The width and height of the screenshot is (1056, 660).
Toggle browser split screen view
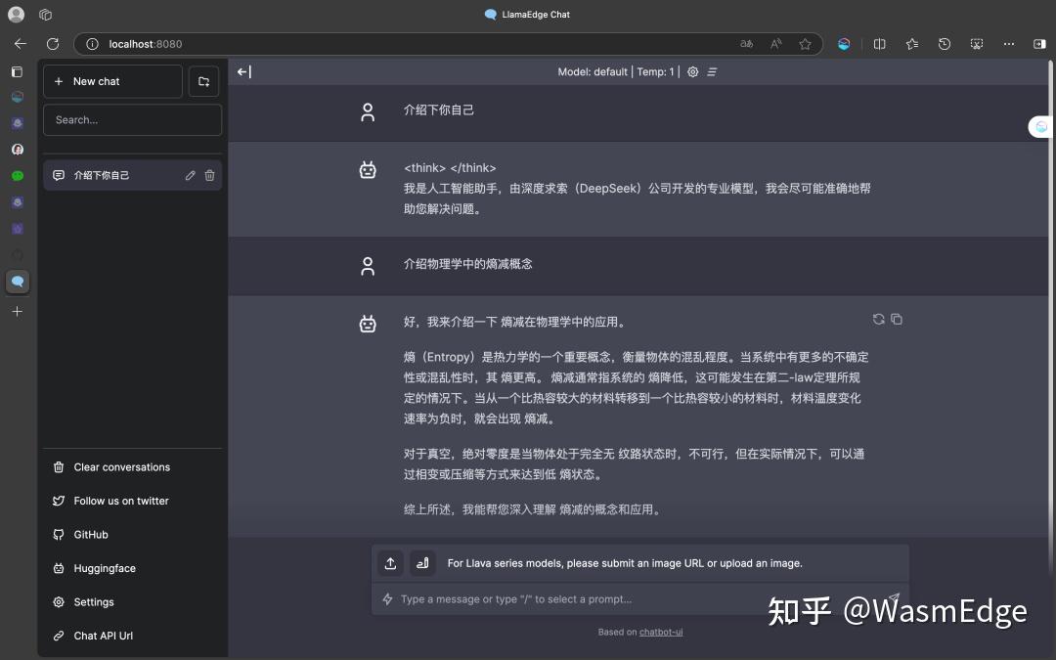pos(879,44)
